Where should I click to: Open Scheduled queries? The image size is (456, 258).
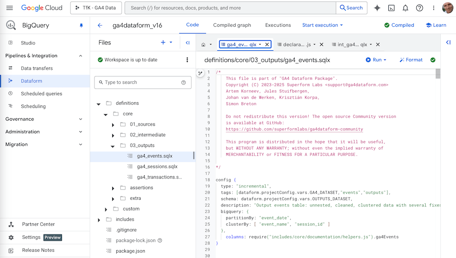pyautogui.click(x=41, y=94)
